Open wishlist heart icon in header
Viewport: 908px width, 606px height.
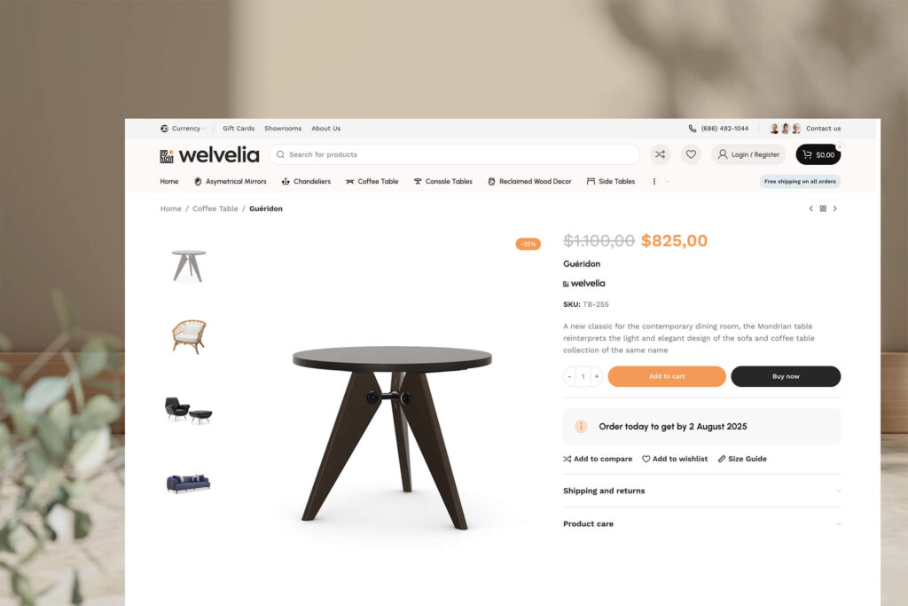pyautogui.click(x=691, y=154)
